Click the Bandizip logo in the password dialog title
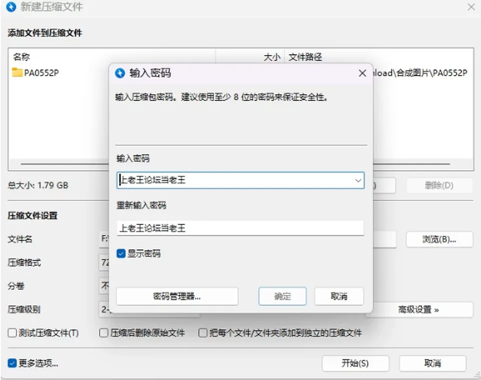The height and width of the screenshot is (380, 481). click(x=120, y=73)
